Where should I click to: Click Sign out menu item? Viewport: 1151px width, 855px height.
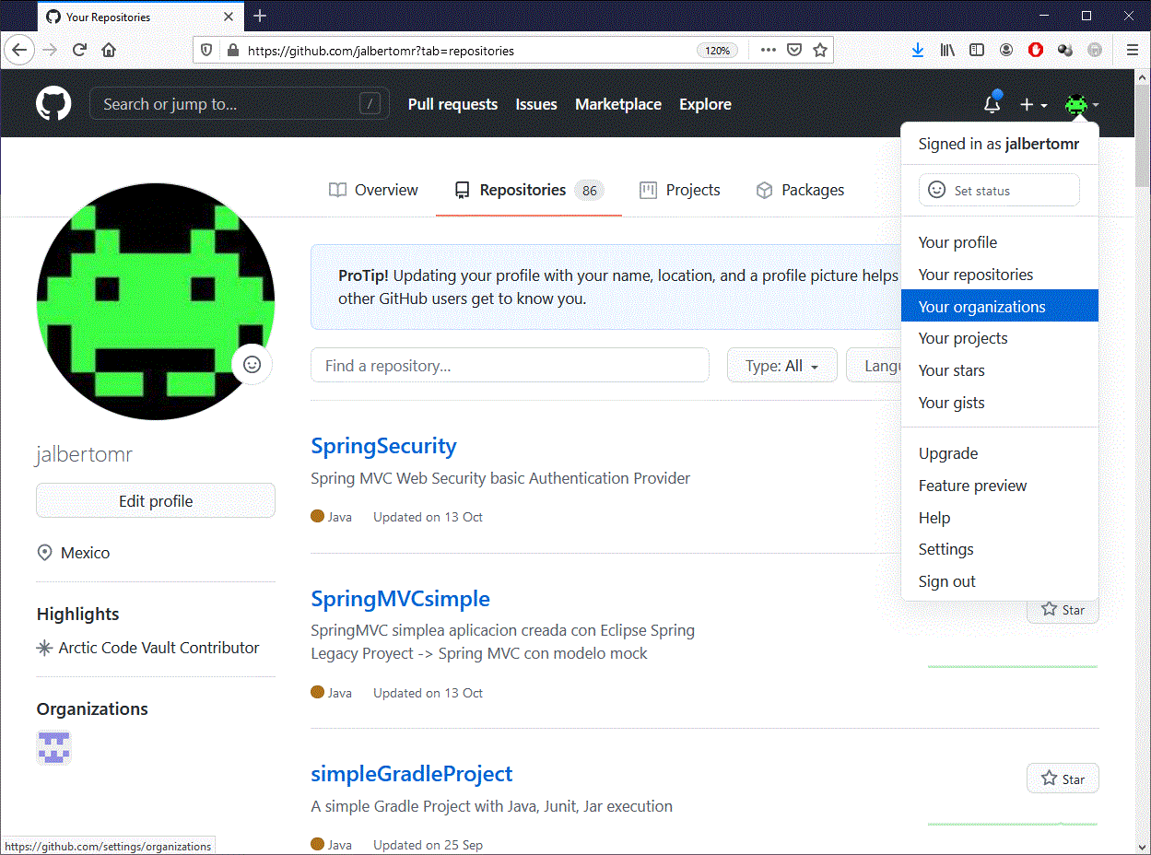(x=1000, y=581)
